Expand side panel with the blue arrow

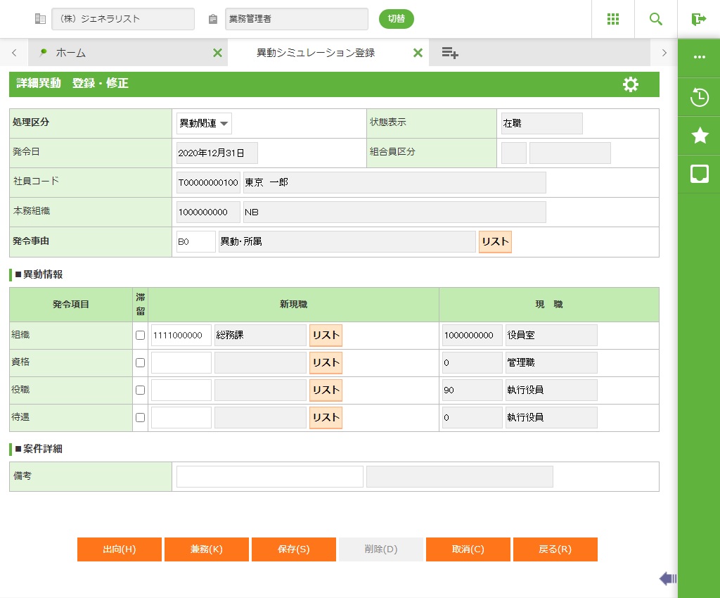(667, 579)
